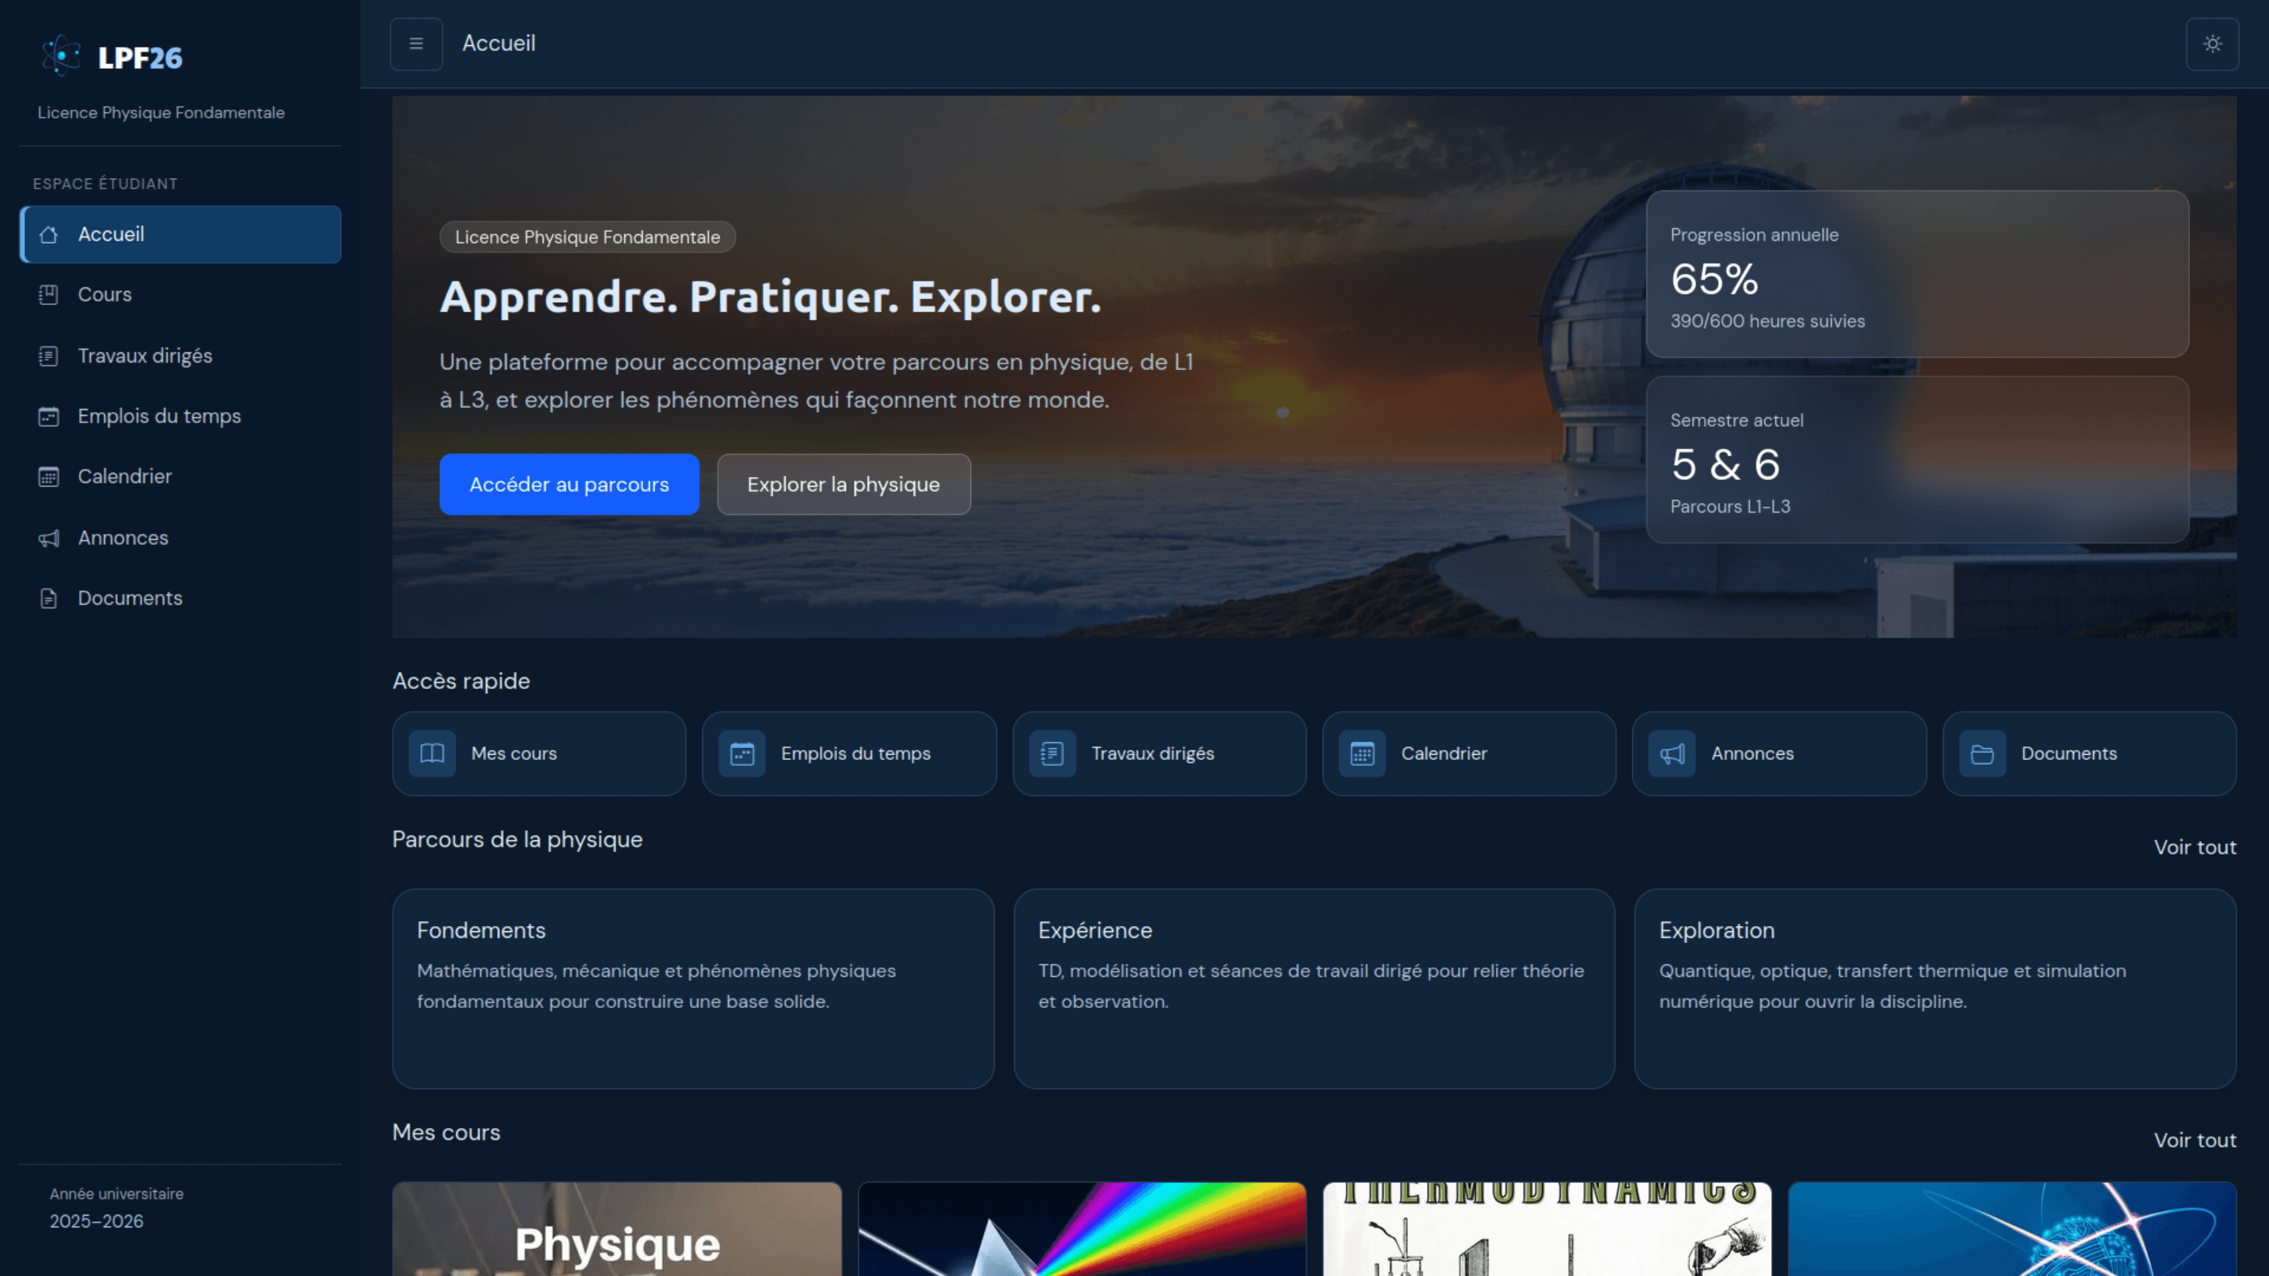Click the quick-access Calendrier icon
The image size is (2269, 1276).
point(1363,754)
